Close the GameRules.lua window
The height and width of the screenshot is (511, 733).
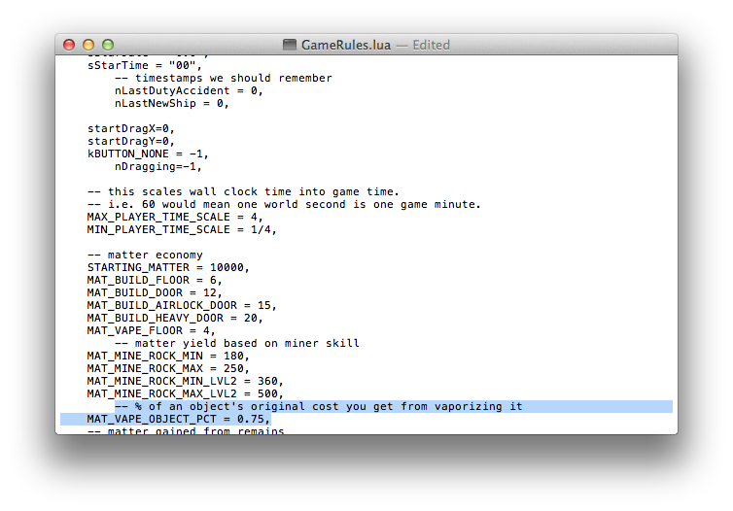pyautogui.click(x=69, y=45)
